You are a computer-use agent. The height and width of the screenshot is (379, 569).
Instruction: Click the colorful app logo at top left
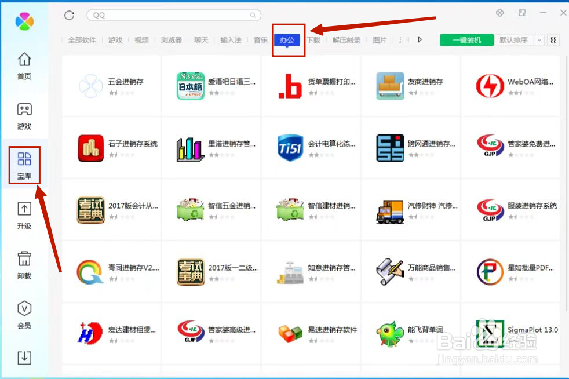click(x=24, y=21)
